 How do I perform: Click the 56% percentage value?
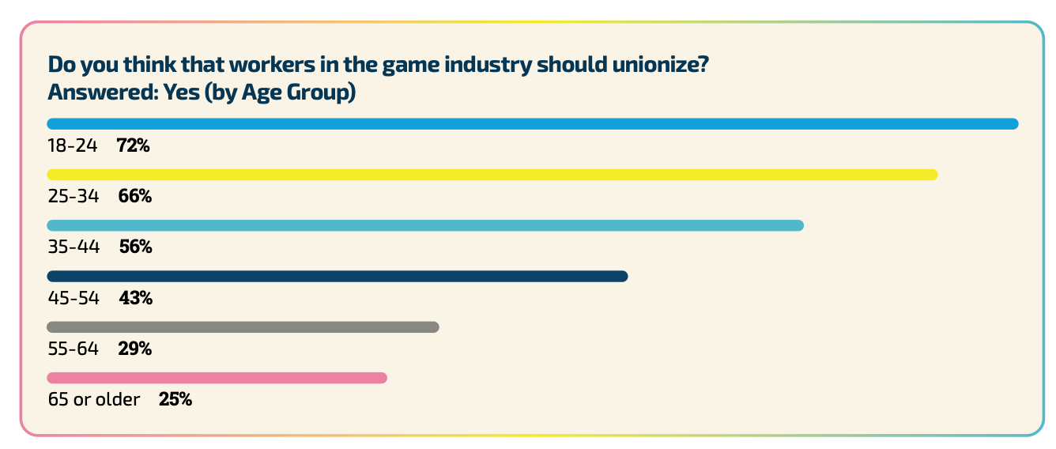pos(136,247)
